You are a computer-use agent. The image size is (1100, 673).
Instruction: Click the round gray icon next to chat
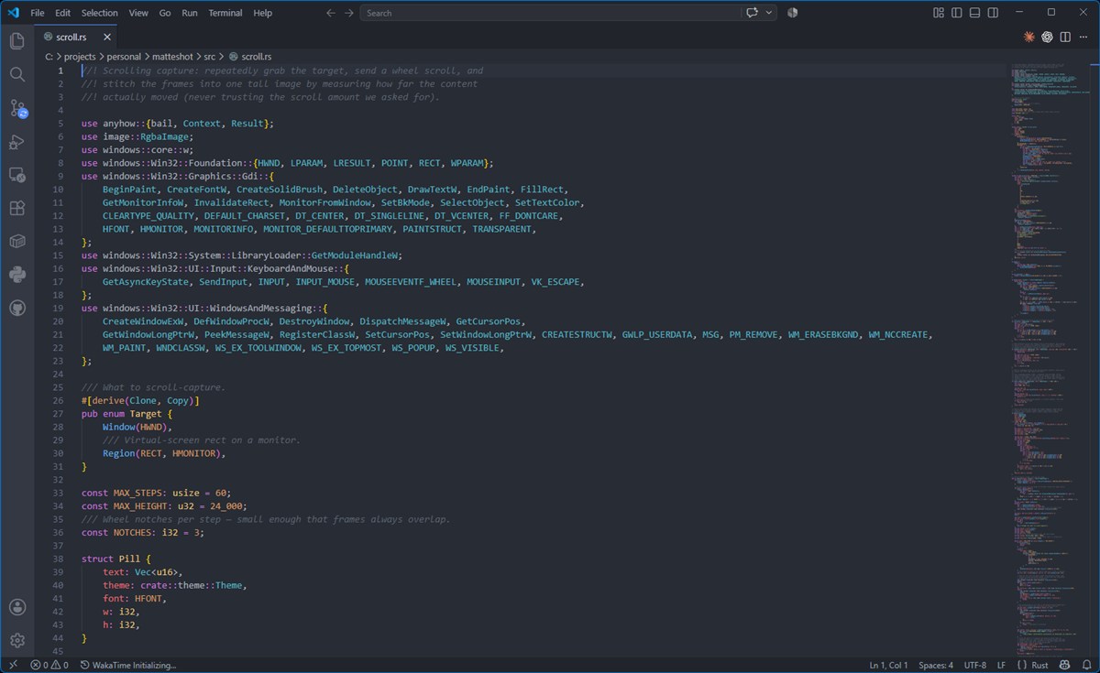tap(792, 13)
